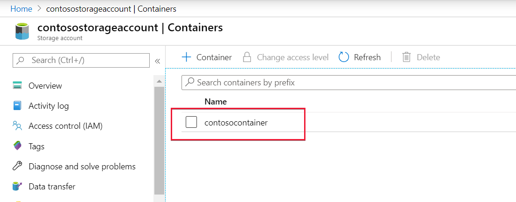Open the contosocontainer container name
The image size is (516, 202).
click(x=236, y=123)
